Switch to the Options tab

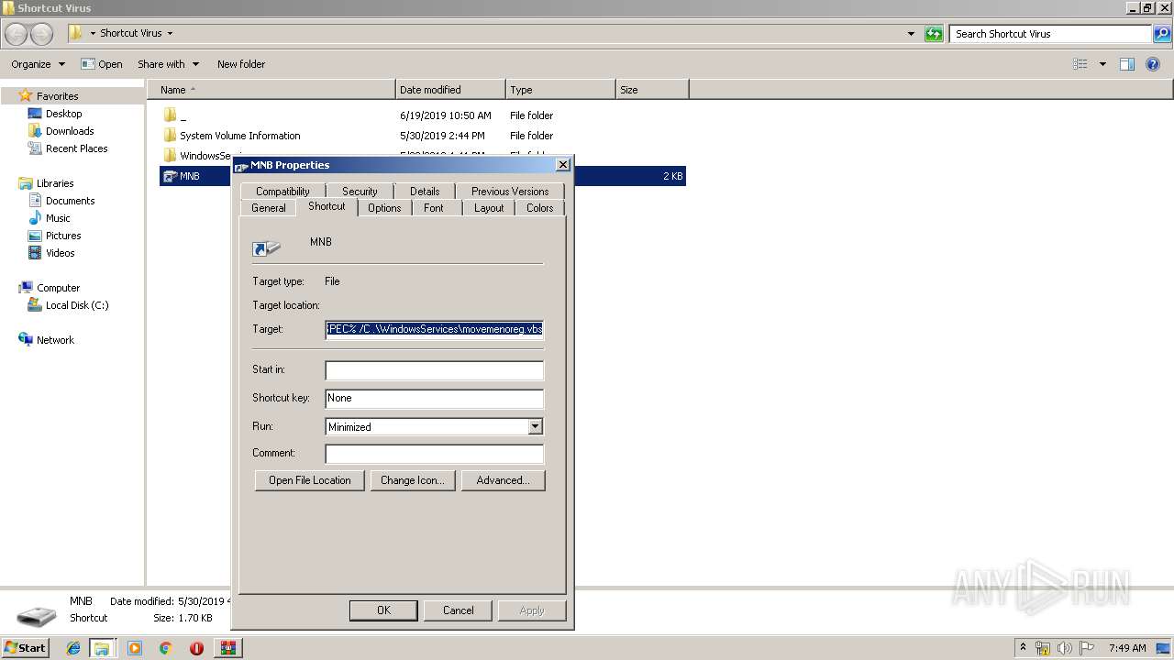[384, 208]
